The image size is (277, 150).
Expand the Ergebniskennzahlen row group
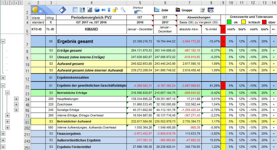point(3,78)
